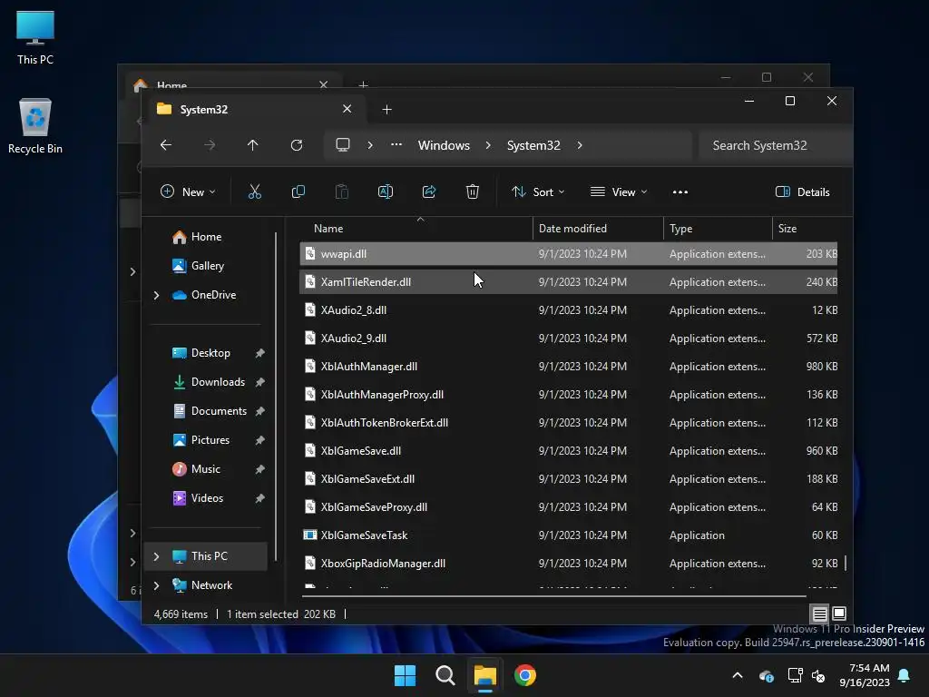Select the System32 tab
This screenshot has width=929, height=697.
click(255, 110)
